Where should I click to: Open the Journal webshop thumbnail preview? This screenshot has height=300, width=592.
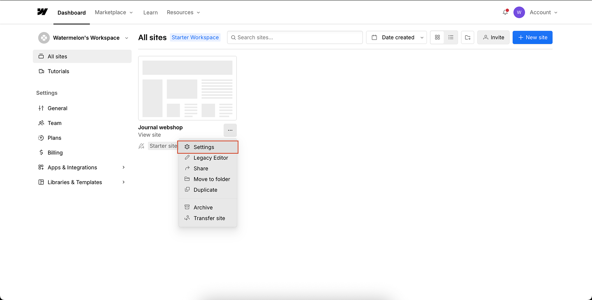coord(187,88)
